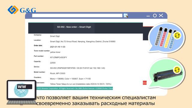This screenshot has width=192, height=108.
Task: Click the 'Counters:' label
Action: [37, 77]
